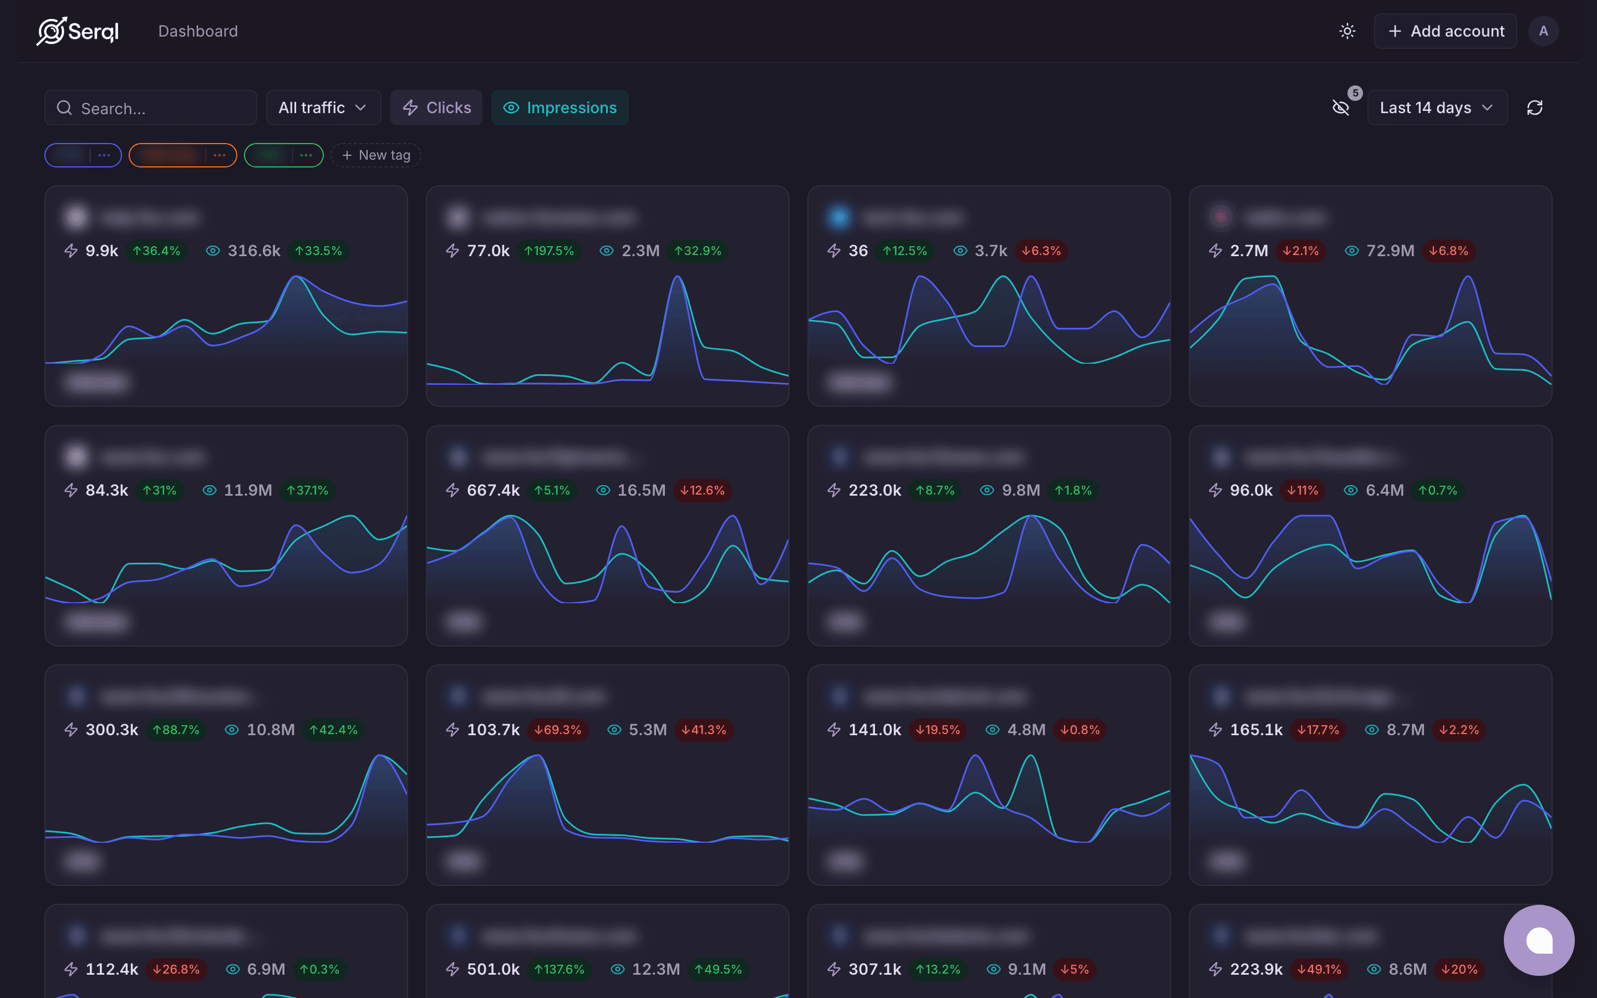The image size is (1597, 998).
Task: Open the chat support bubble
Action: (1539, 940)
